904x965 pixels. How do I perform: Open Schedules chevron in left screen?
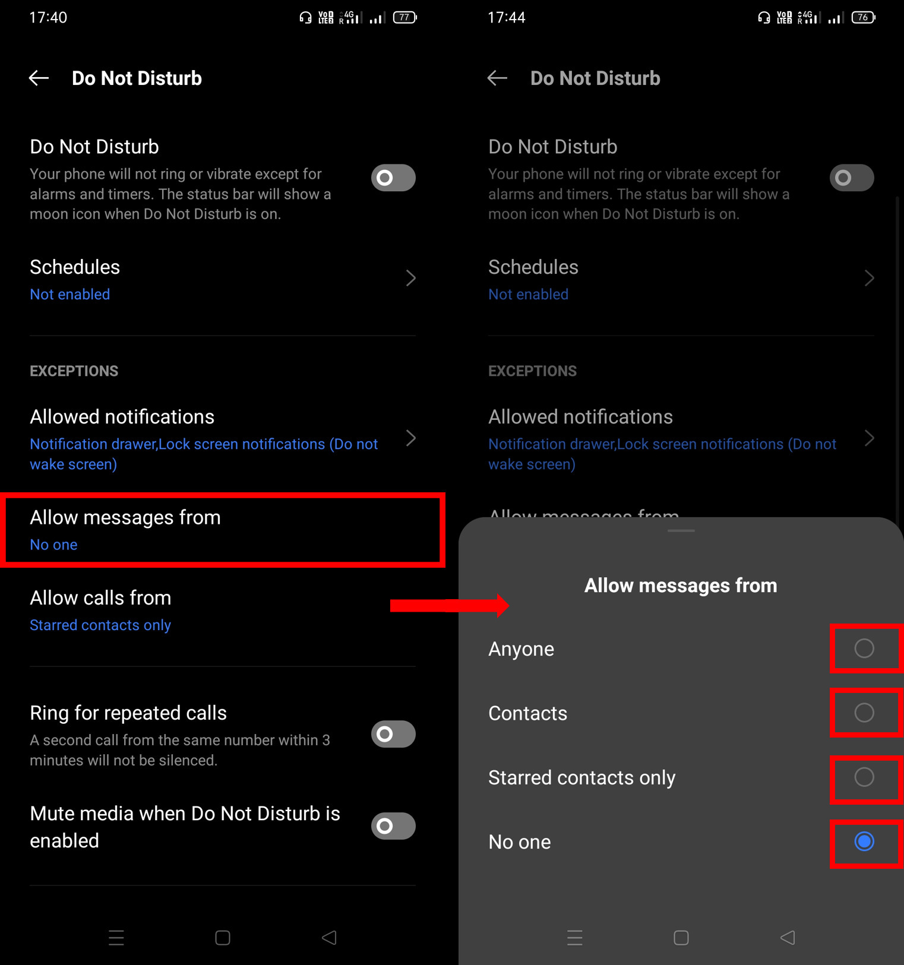point(410,278)
